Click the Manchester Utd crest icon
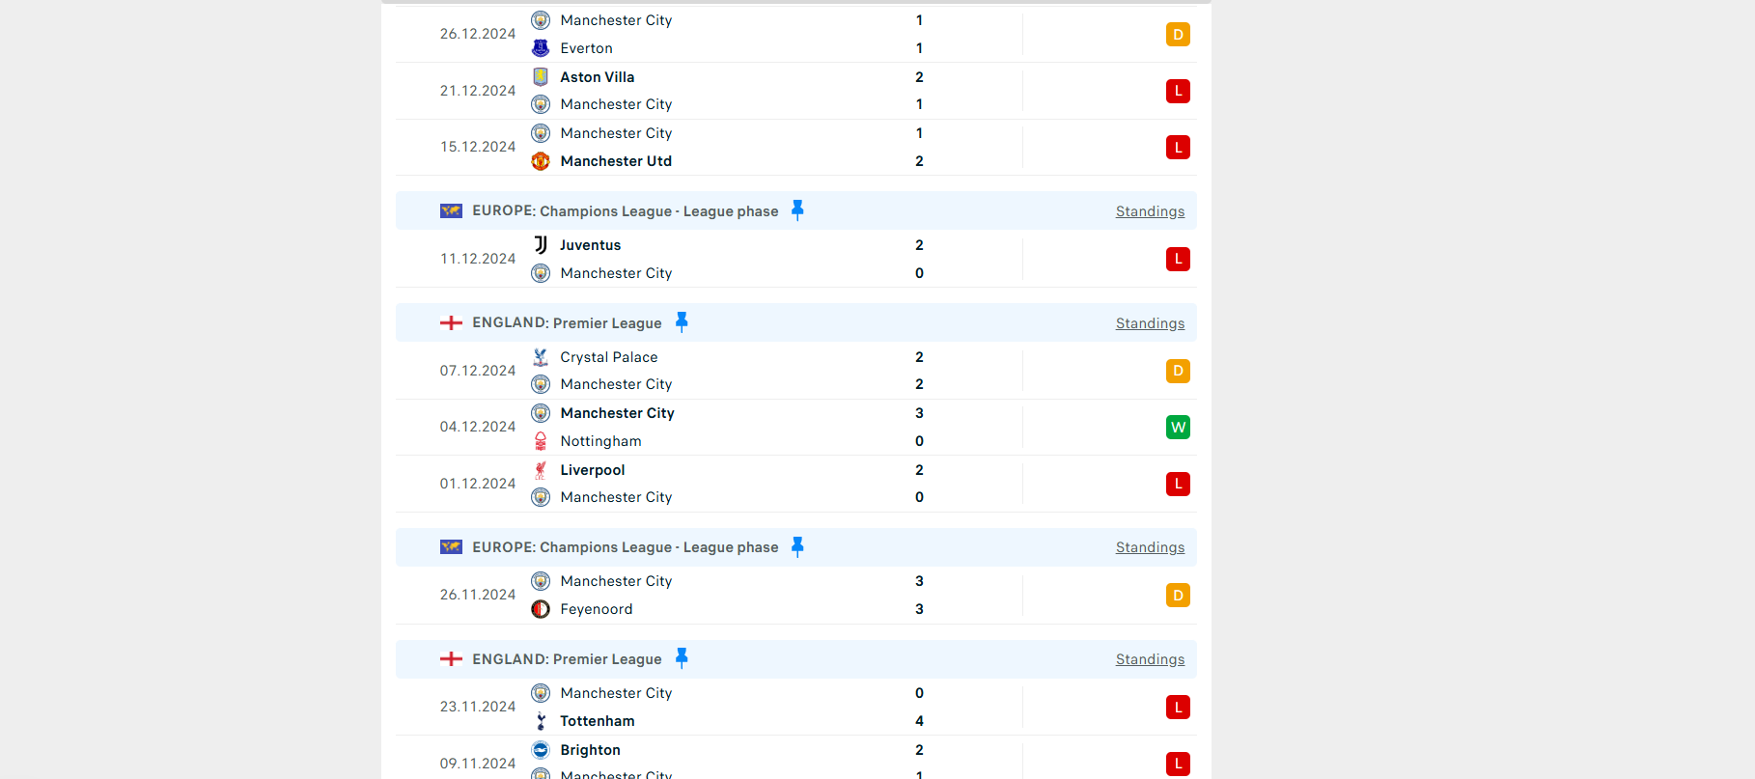Screen dimensions: 1755x779 541,161
